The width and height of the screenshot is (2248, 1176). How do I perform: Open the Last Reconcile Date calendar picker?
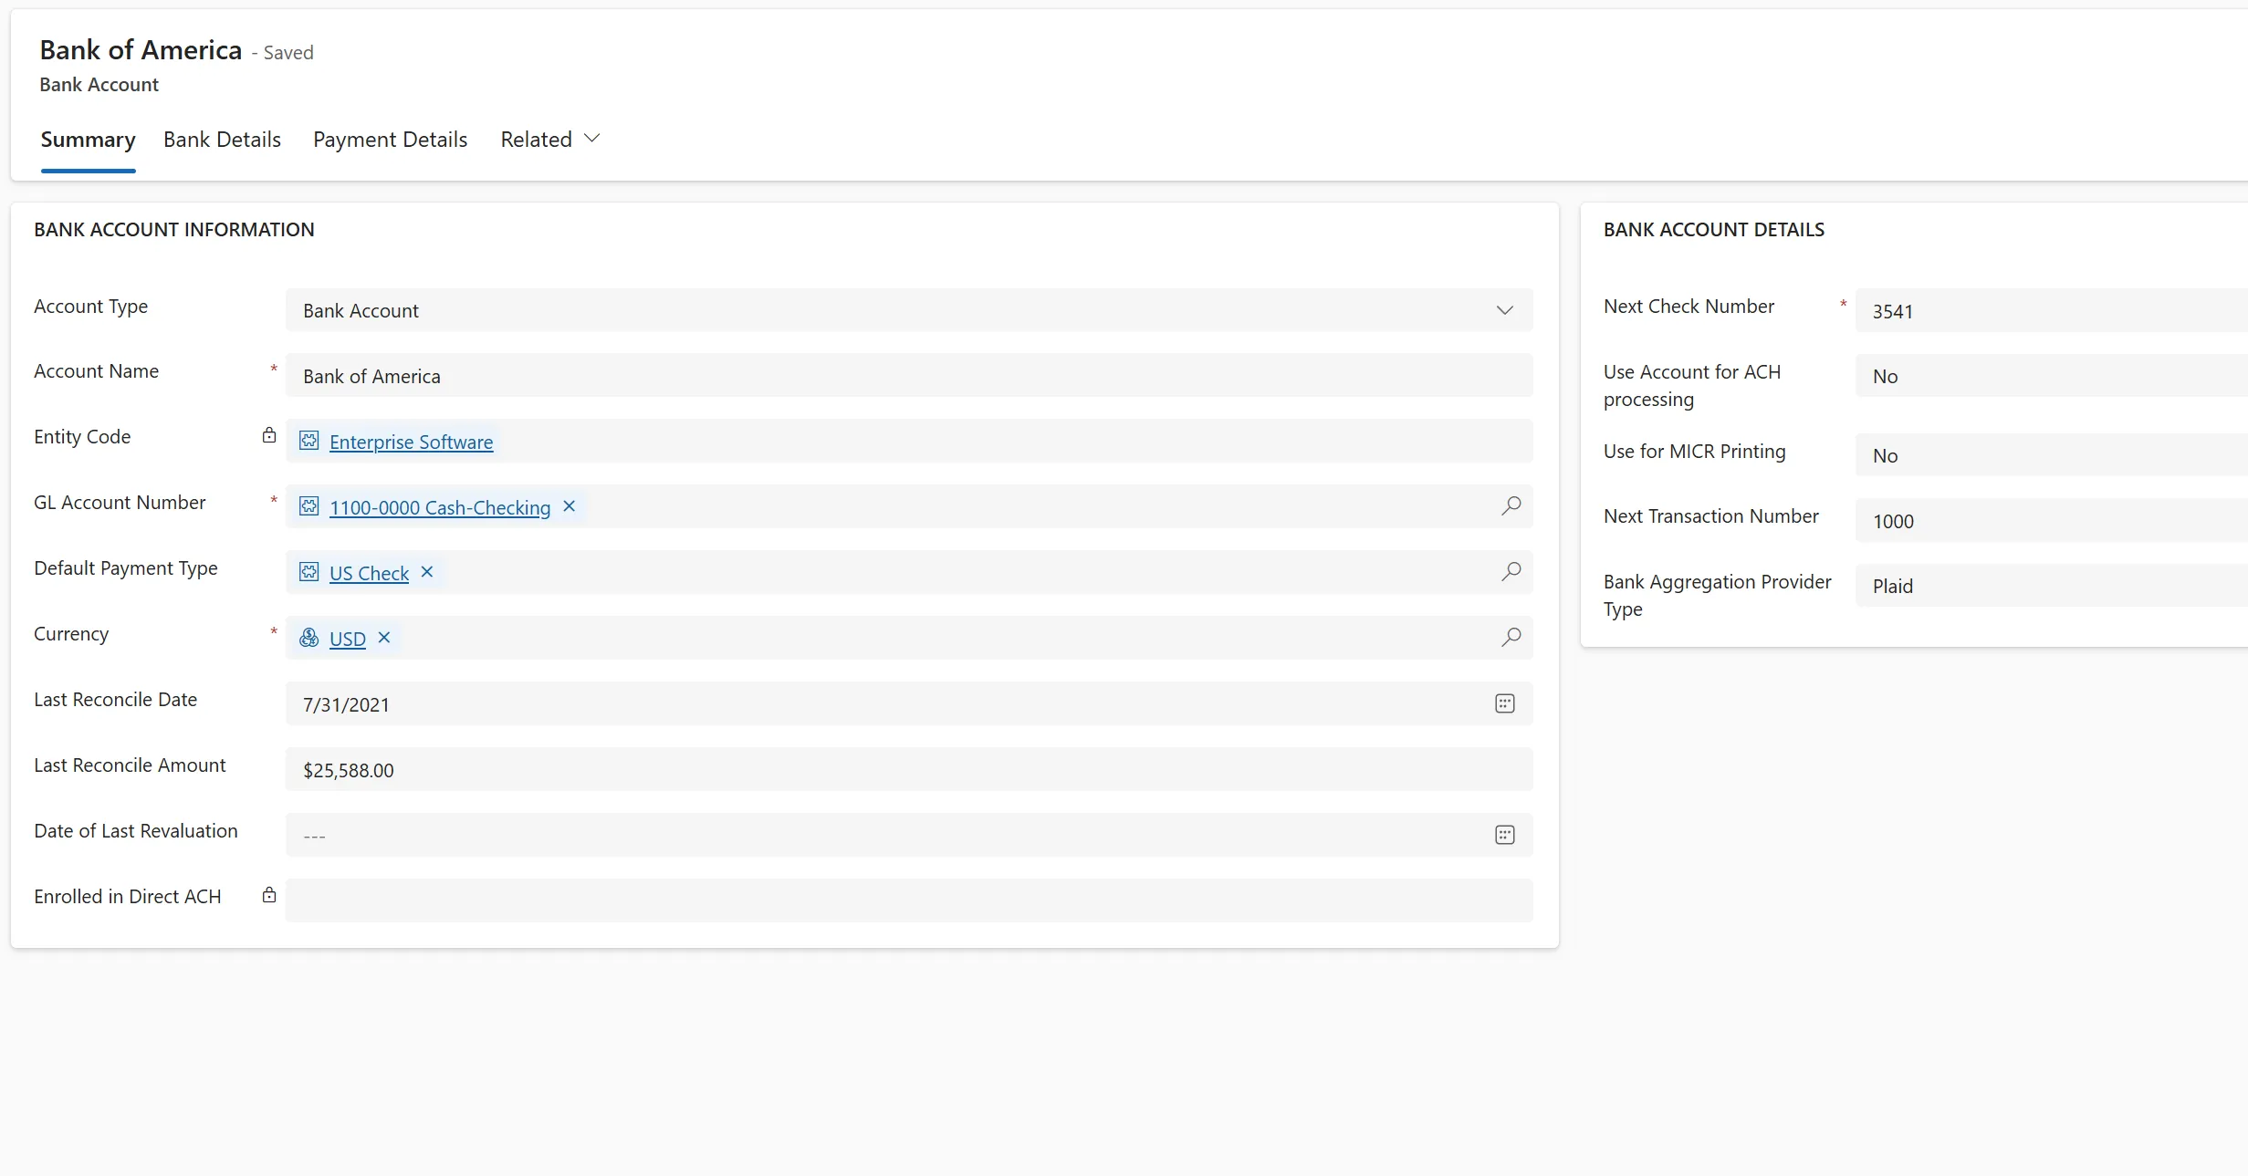click(1505, 703)
